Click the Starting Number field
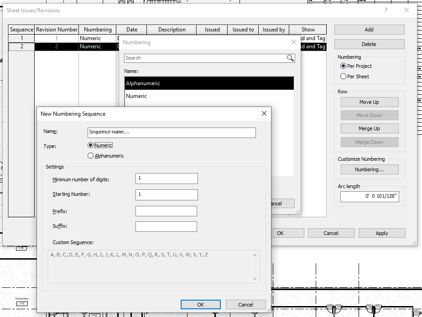The height and width of the screenshot is (317, 422). [167, 195]
